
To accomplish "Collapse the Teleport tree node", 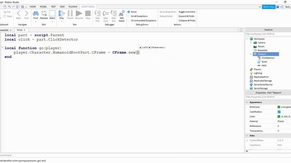I will point(251,54).
